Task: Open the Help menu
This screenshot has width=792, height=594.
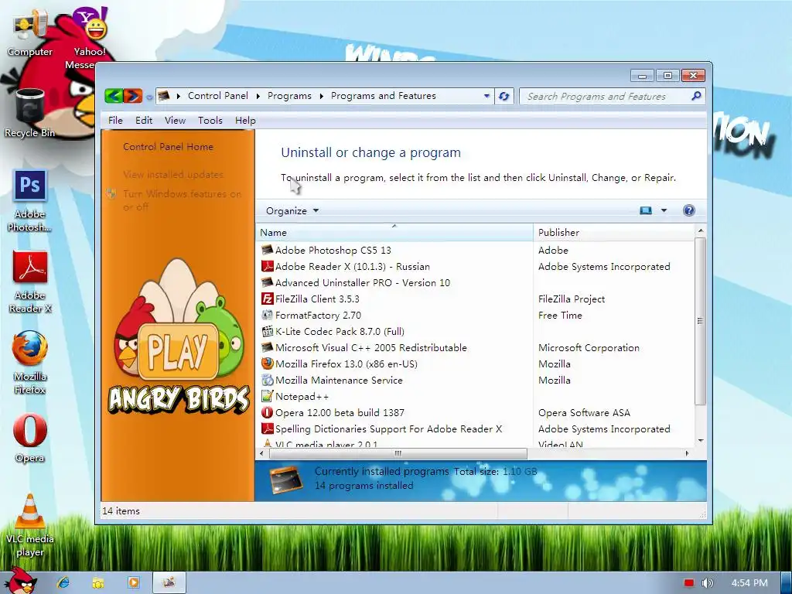Action: coord(245,120)
